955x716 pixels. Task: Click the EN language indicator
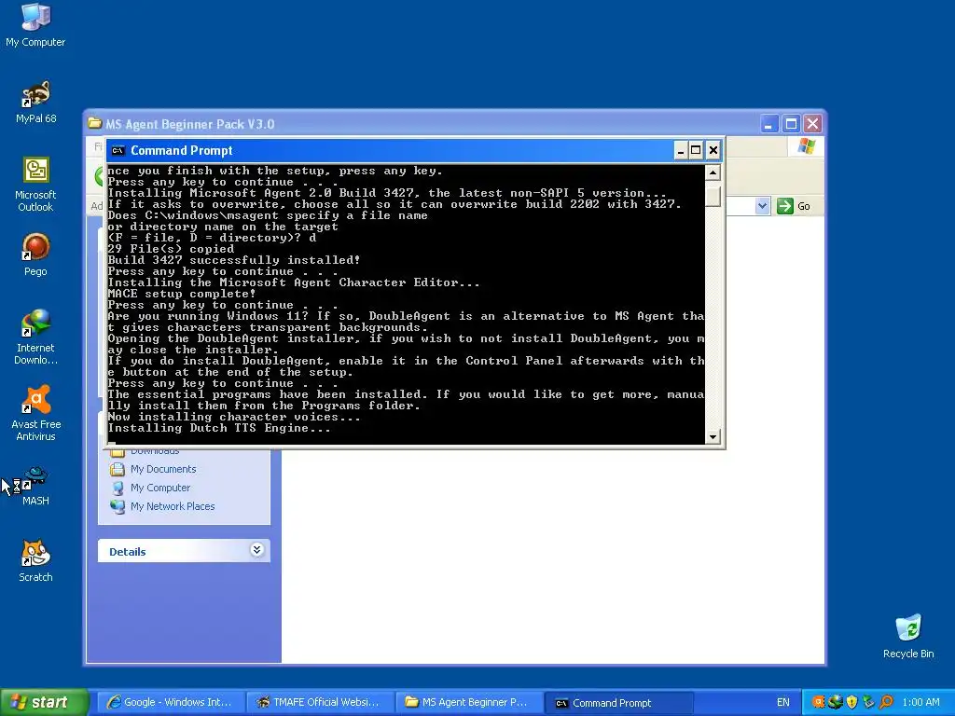pyautogui.click(x=782, y=703)
